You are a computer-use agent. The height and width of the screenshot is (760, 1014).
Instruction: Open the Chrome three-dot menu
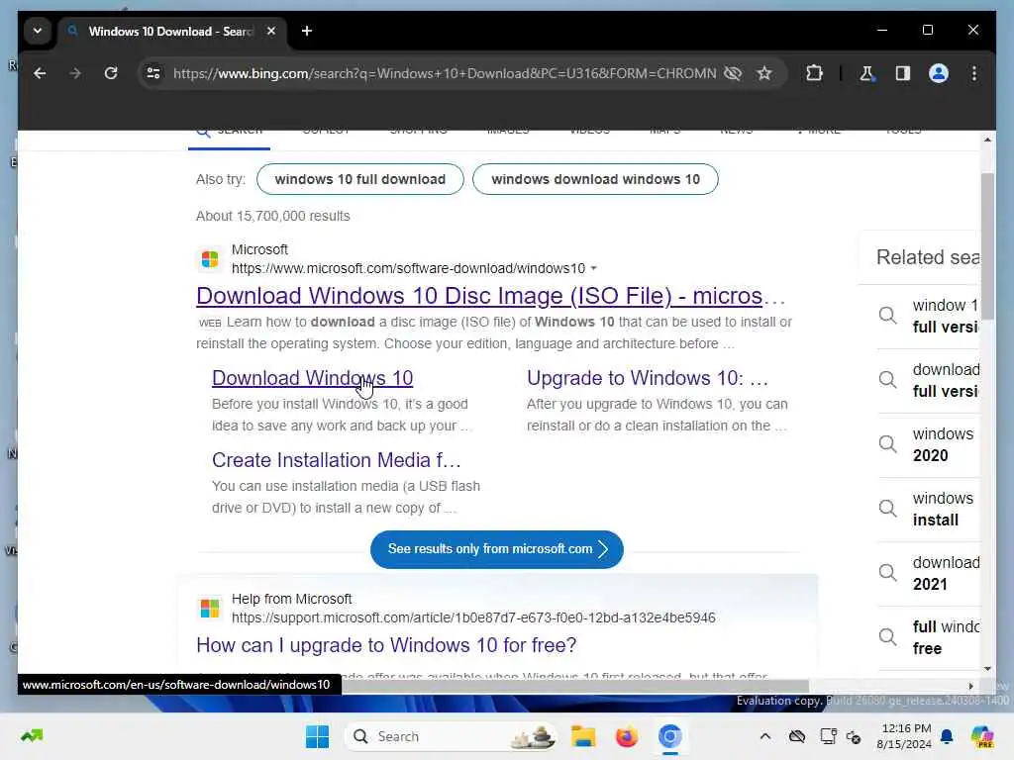[974, 73]
